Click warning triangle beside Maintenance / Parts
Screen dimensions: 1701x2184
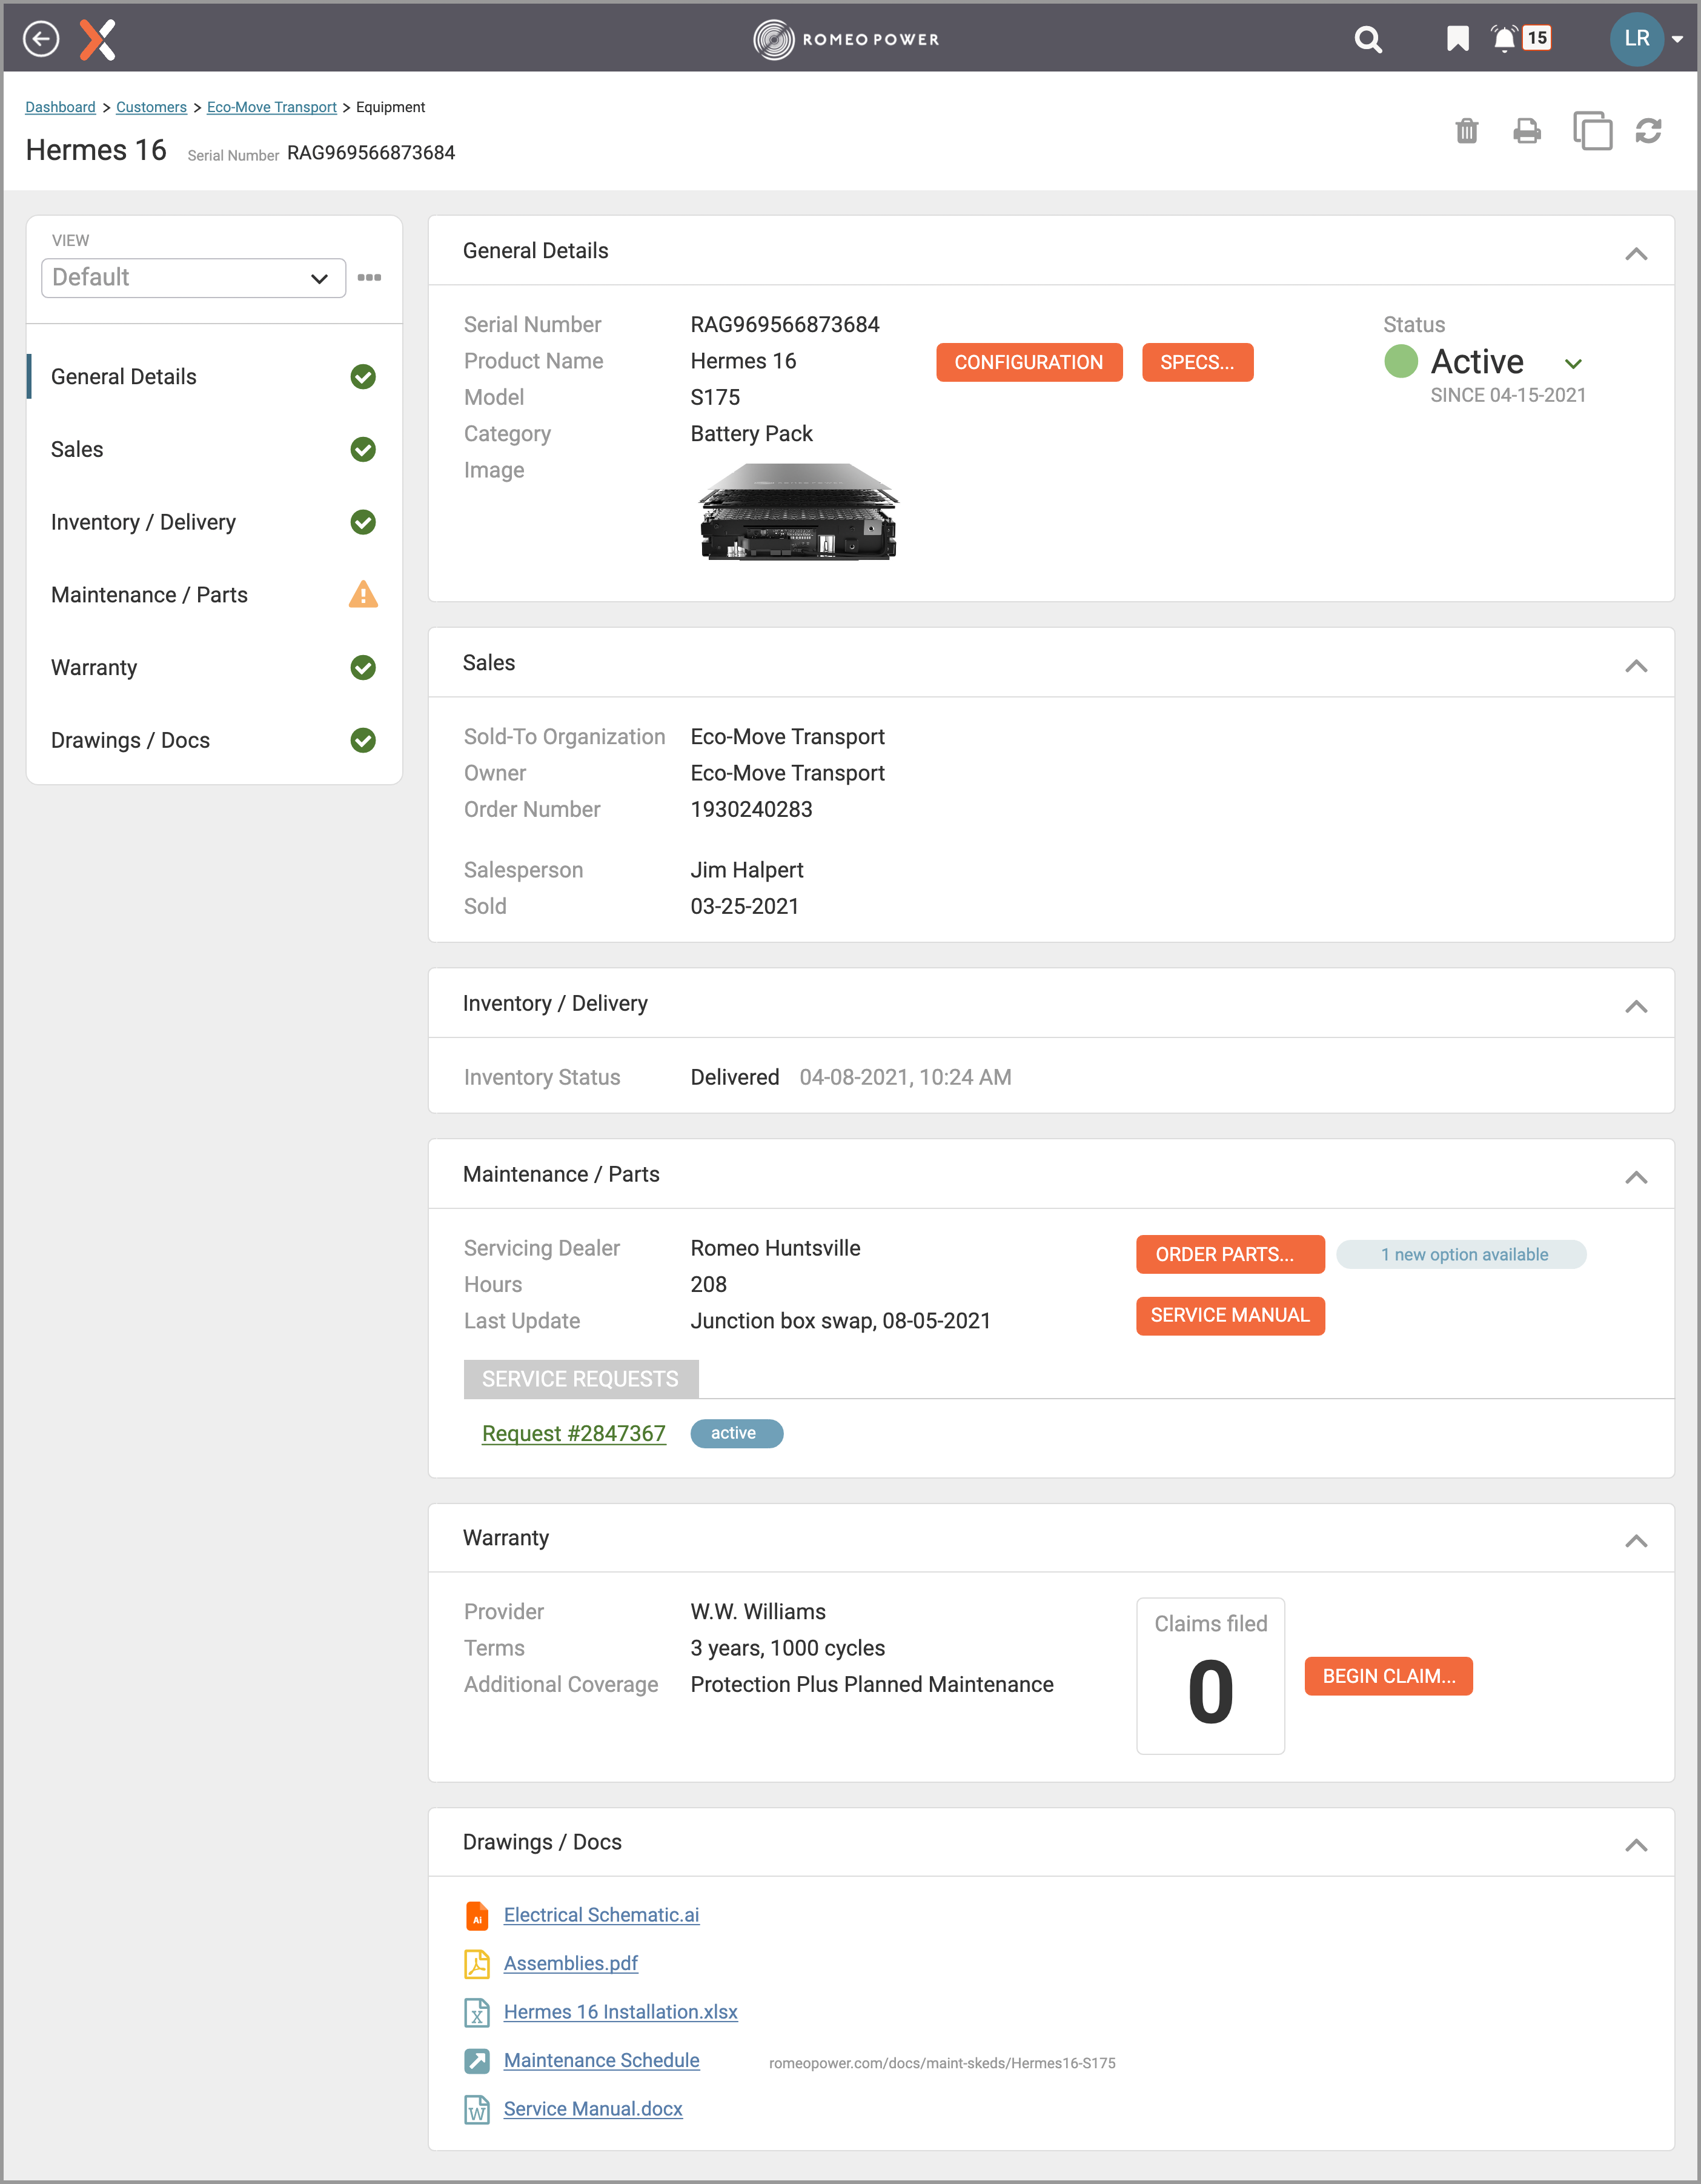tap(363, 595)
